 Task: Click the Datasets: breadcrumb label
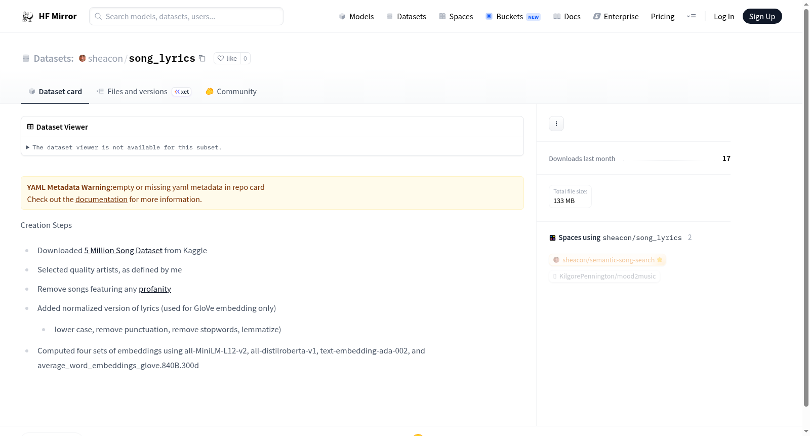pos(54,59)
